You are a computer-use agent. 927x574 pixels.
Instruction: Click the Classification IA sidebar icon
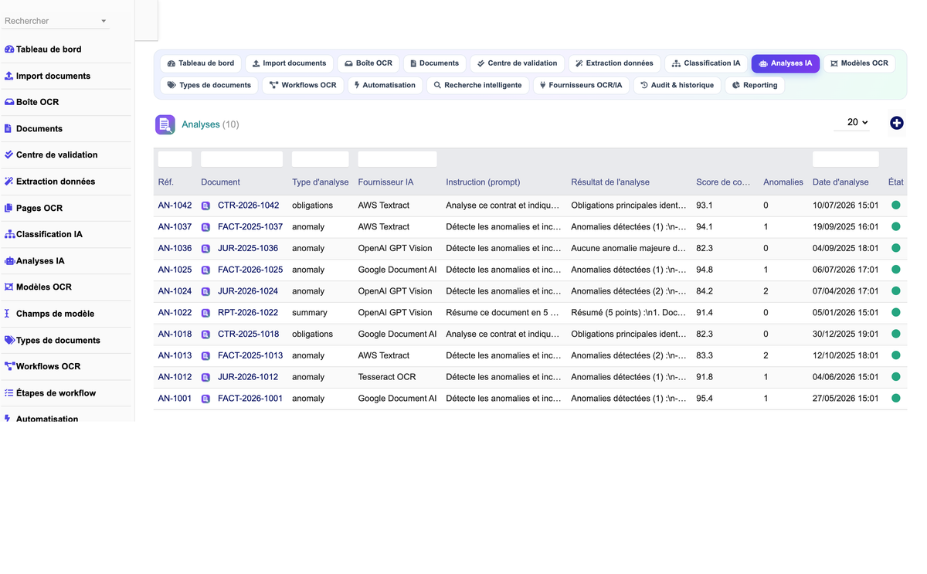[10, 234]
